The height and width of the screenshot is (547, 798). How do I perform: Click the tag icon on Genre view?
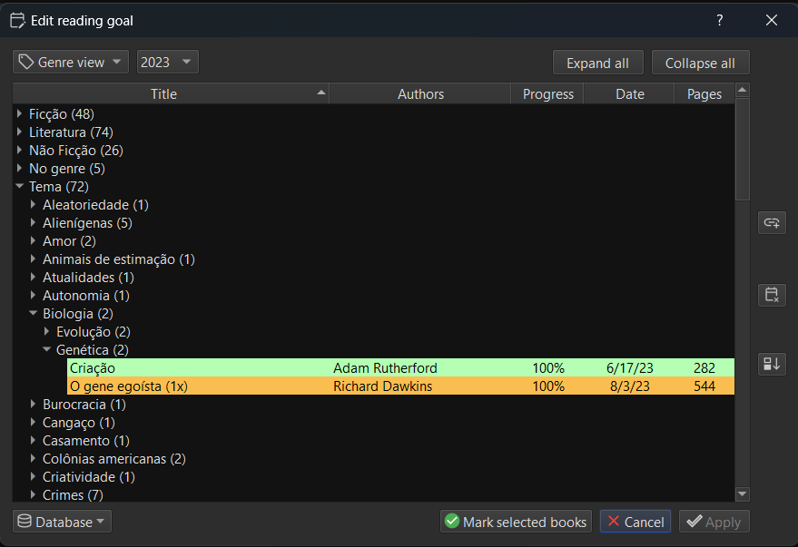tap(26, 63)
